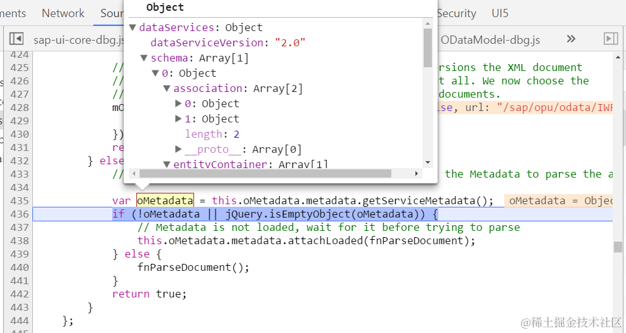The height and width of the screenshot is (333, 626).
Task: Switch to ODataModel-dbg.js file tab
Action: [490, 40]
